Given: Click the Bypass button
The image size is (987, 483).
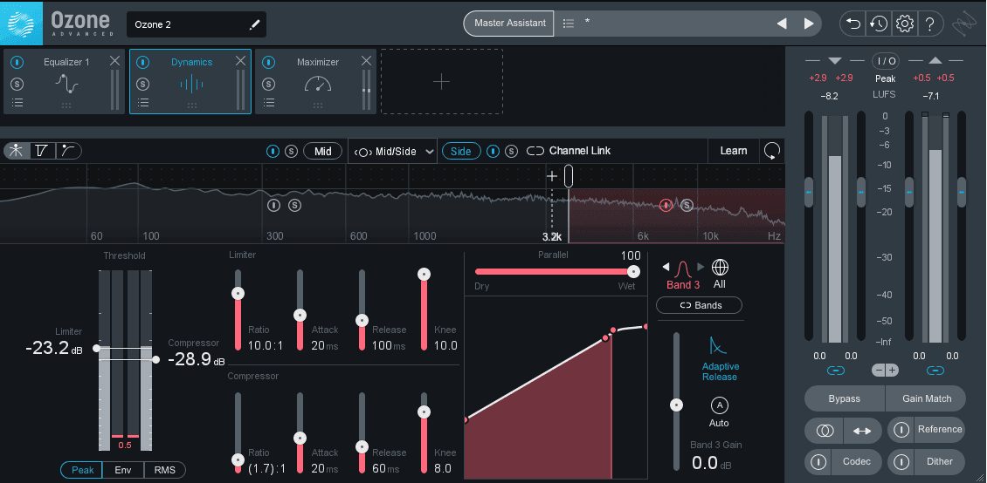Looking at the screenshot, I should click(x=844, y=398).
